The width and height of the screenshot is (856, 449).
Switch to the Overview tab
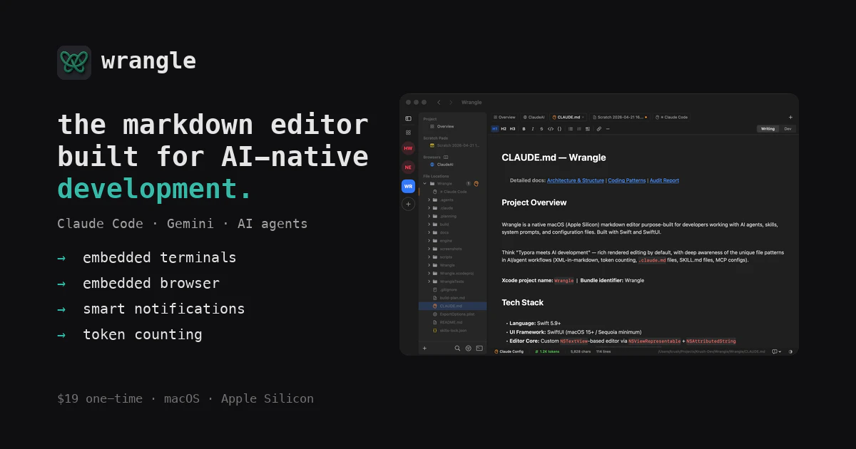coord(504,117)
